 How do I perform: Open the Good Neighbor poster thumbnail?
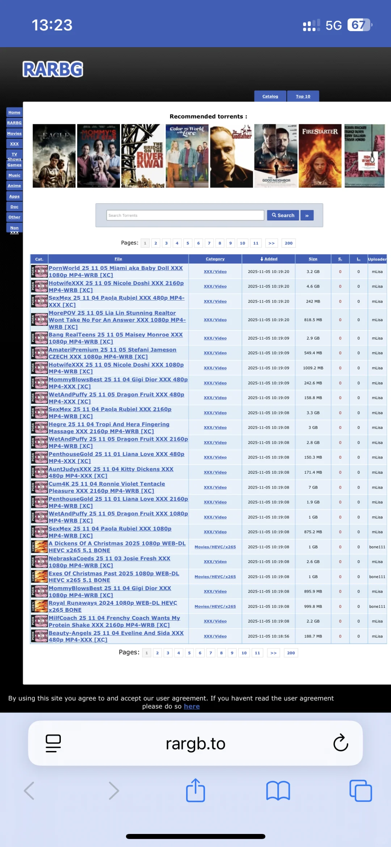[x=276, y=156]
